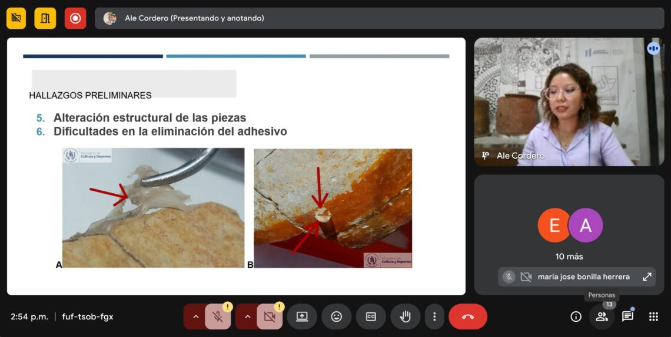Screen dimensions: 671x337
Task: Open the present screen option
Action: (302, 316)
